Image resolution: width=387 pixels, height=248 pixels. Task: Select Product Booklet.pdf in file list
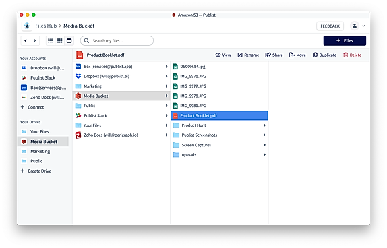pyautogui.click(x=219, y=115)
